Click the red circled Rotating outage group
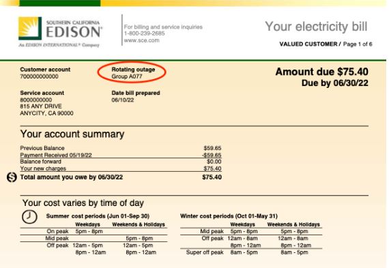 coord(132,73)
